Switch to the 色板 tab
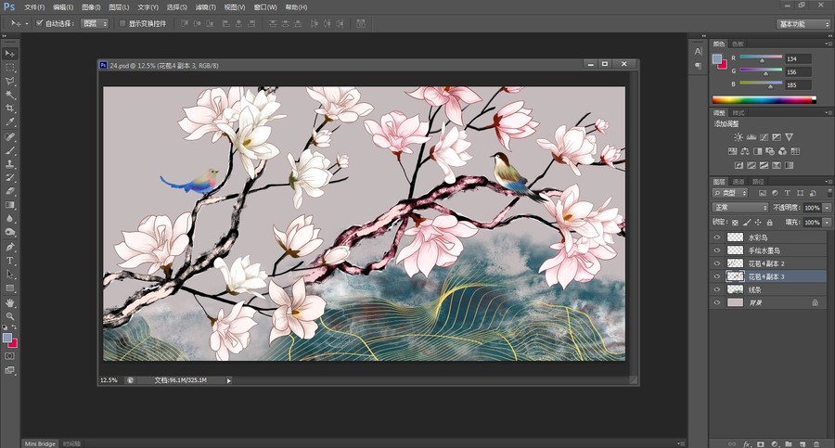 [x=738, y=44]
